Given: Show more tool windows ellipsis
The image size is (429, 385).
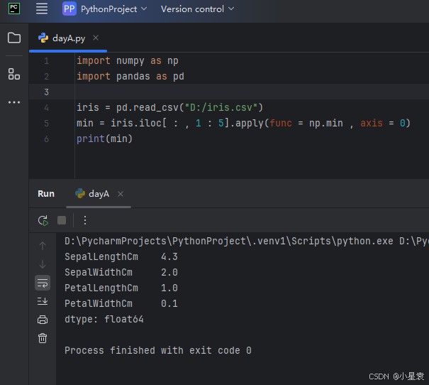Looking at the screenshot, I should click(14, 102).
